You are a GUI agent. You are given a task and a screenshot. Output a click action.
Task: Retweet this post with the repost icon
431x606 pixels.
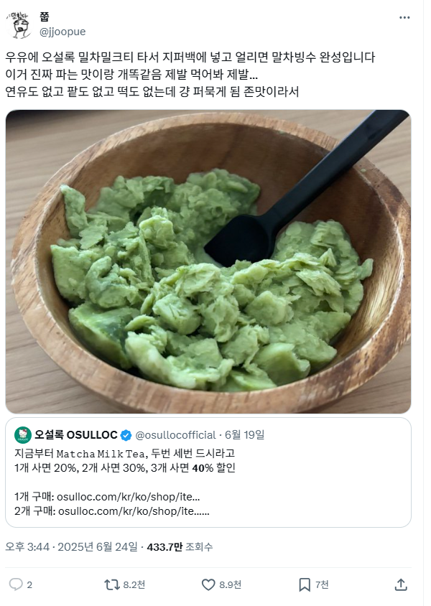[x=112, y=584]
